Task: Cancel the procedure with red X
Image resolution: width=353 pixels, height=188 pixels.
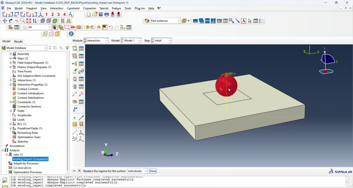Action: coord(79,171)
